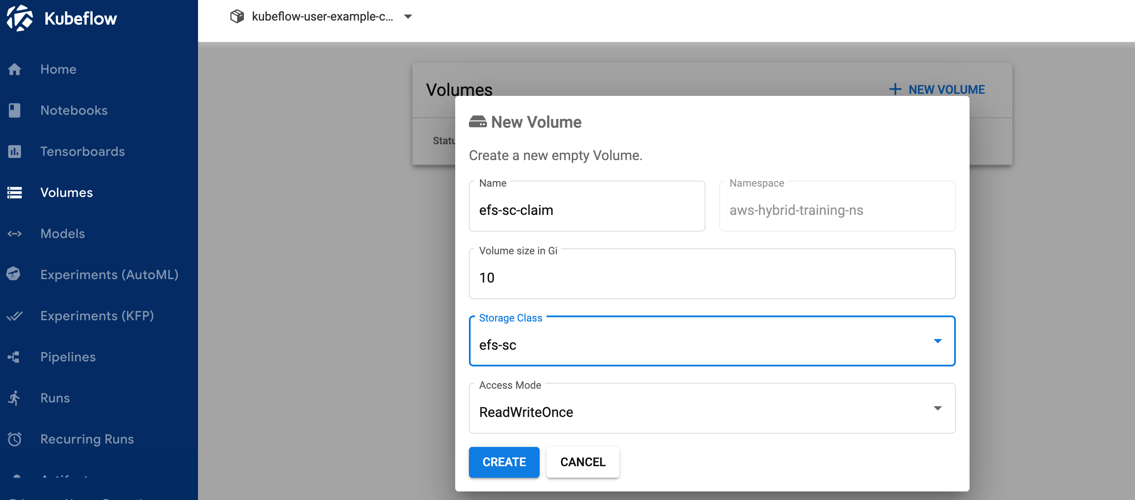Click the NEW VOLUME button
The width and height of the screenshot is (1135, 500).
pos(937,89)
